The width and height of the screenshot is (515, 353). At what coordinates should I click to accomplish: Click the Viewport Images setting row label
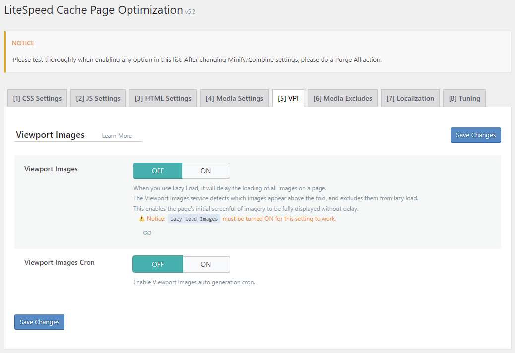(x=51, y=169)
